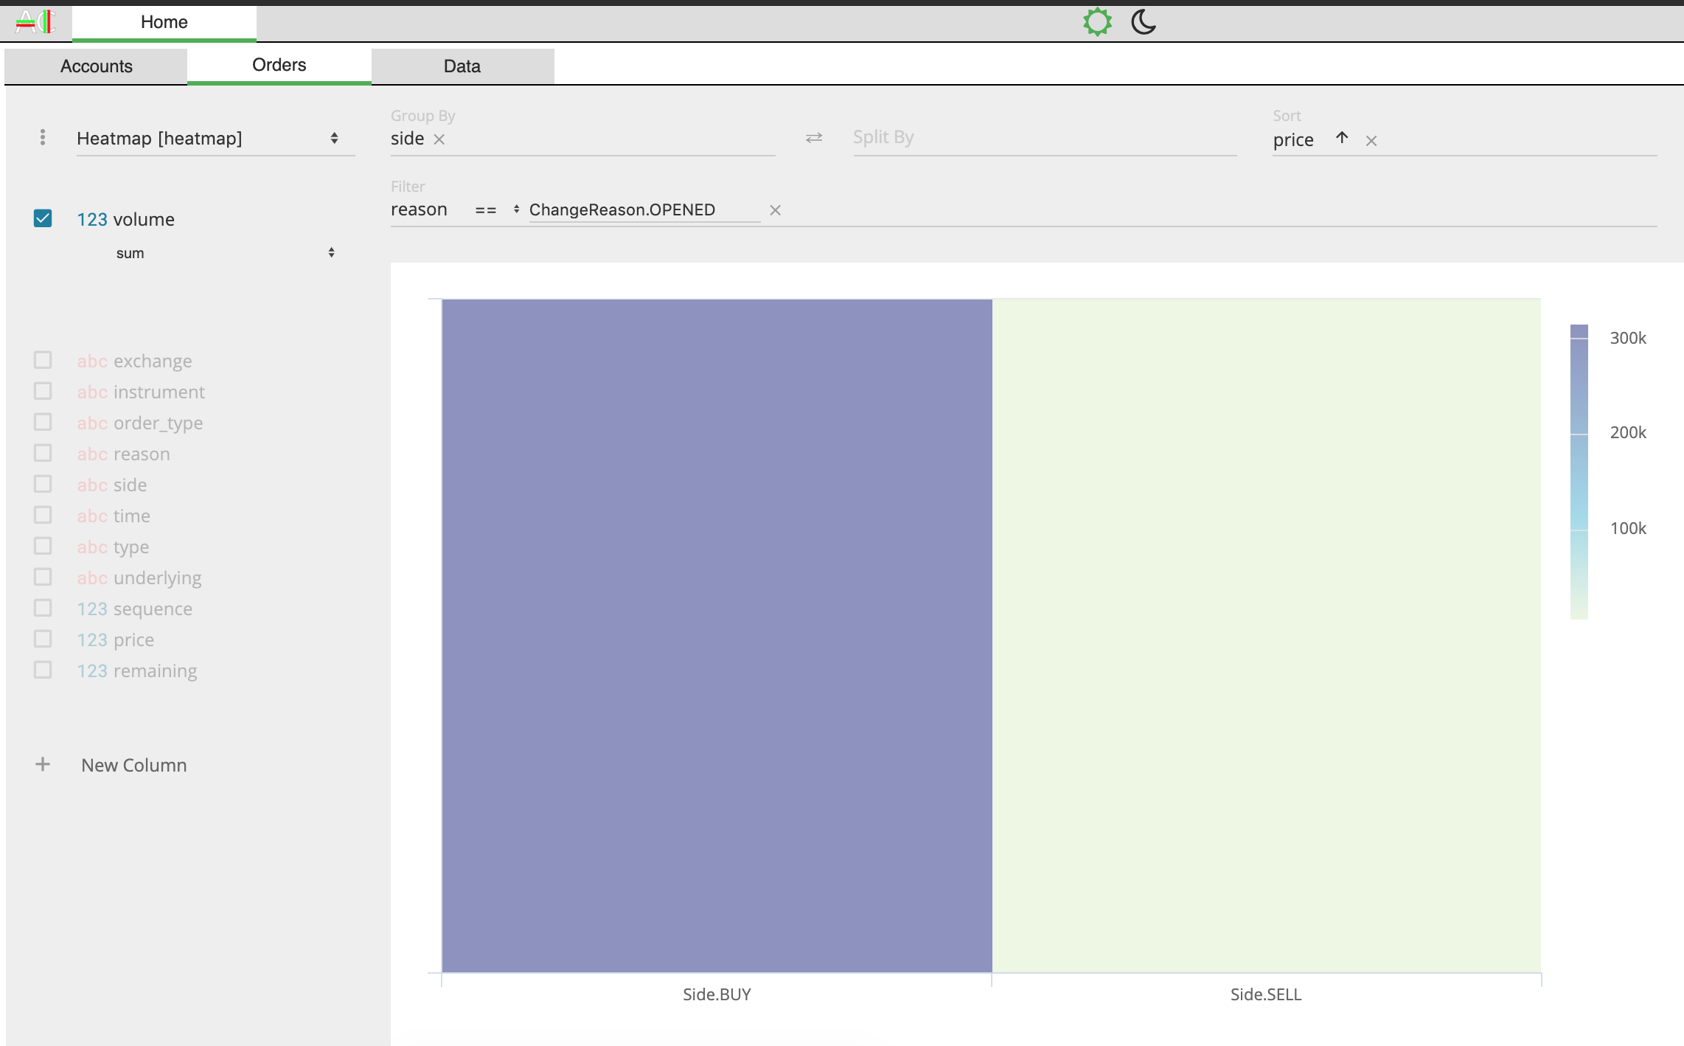Enable the price column checkbox
The image size is (1684, 1046).
tap(42, 639)
